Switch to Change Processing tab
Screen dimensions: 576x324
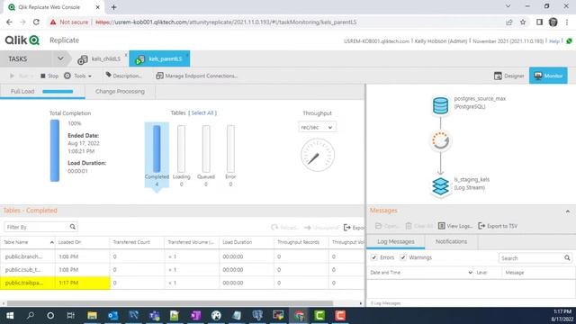coord(120,92)
